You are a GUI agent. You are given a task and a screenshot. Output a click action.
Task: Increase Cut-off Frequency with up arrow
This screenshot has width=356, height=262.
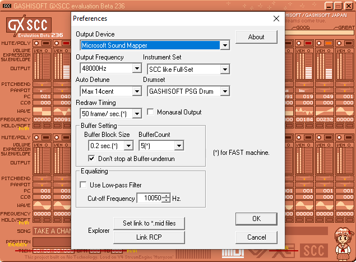[x=167, y=196]
